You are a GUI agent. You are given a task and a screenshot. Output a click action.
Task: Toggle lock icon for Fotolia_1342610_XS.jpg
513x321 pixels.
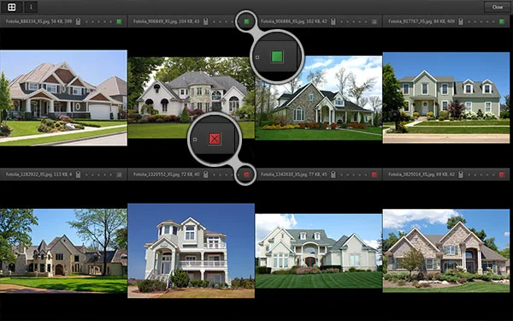333,175
